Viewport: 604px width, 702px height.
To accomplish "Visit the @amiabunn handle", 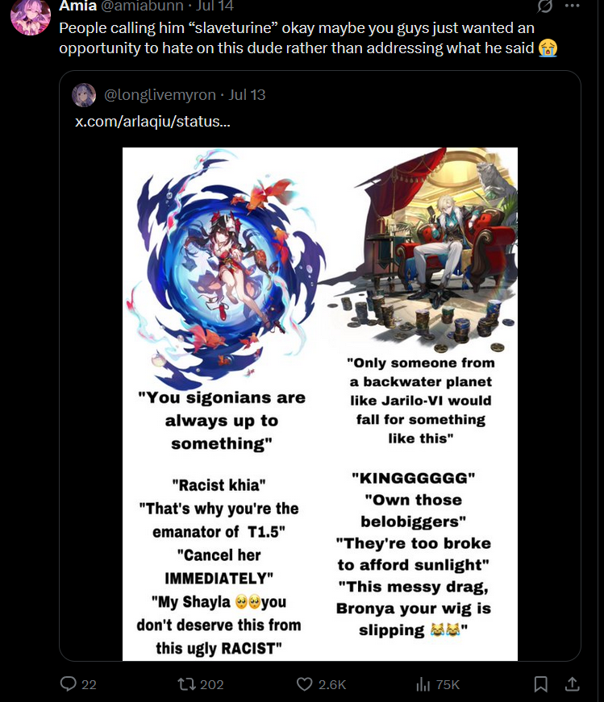I will tap(143, 6).
